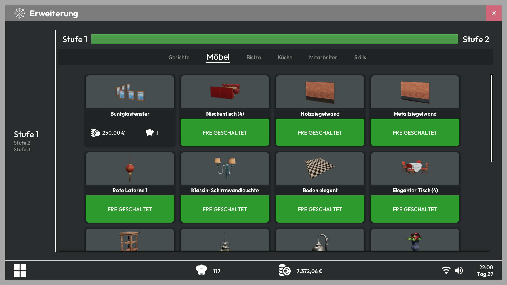Select the Mitarbeiter tab
The width and height of the screenshot is (507, 285).
point(323,57)
